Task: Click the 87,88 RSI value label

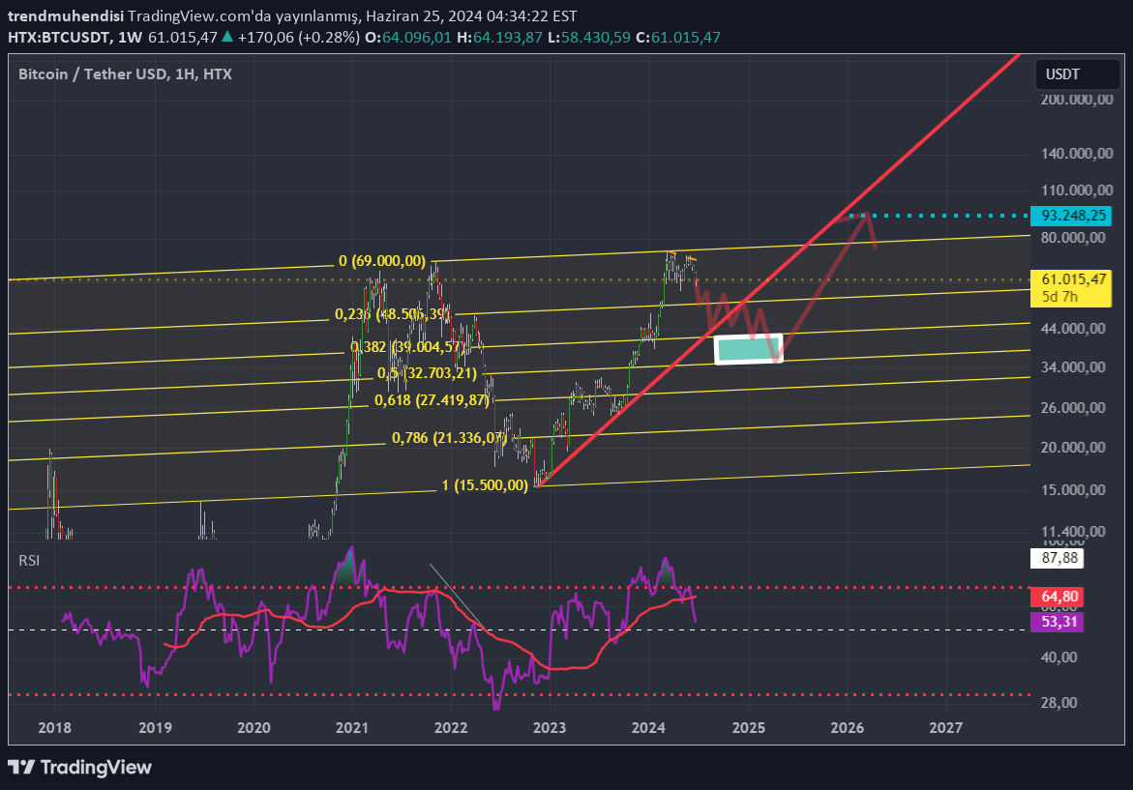Action: pos(1058,558)
